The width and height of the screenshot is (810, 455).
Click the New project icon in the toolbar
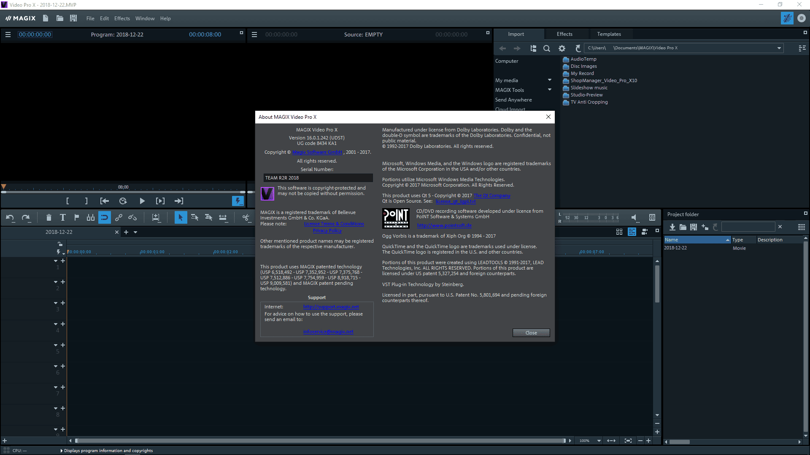point(46,18)
